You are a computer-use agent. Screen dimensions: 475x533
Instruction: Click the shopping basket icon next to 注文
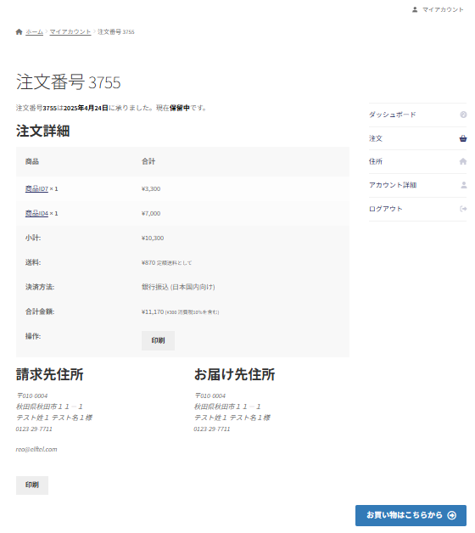click(x=463, y=138)
